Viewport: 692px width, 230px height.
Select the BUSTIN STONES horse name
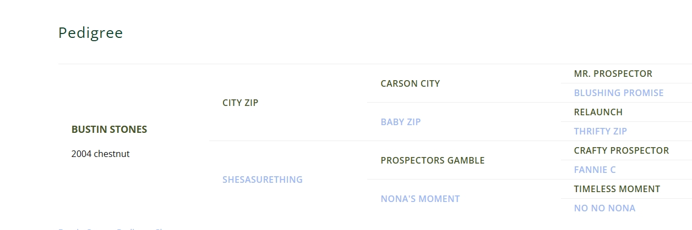pyautogui.click(x=109, y=130)
